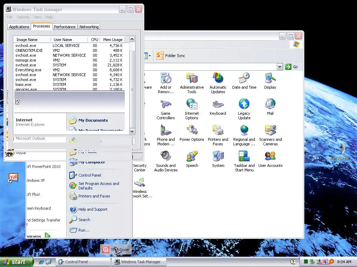357x267 pixels.
Task: Open Task Manager File menu
Action: pyautogui.click(x=9, y=17)
